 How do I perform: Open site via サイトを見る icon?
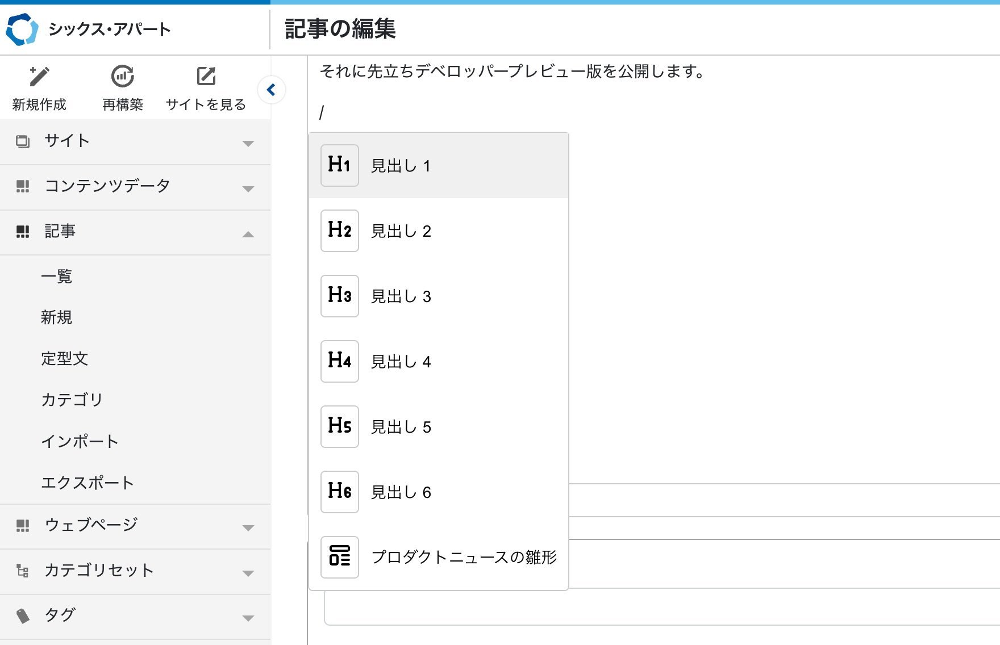point(206,76)
